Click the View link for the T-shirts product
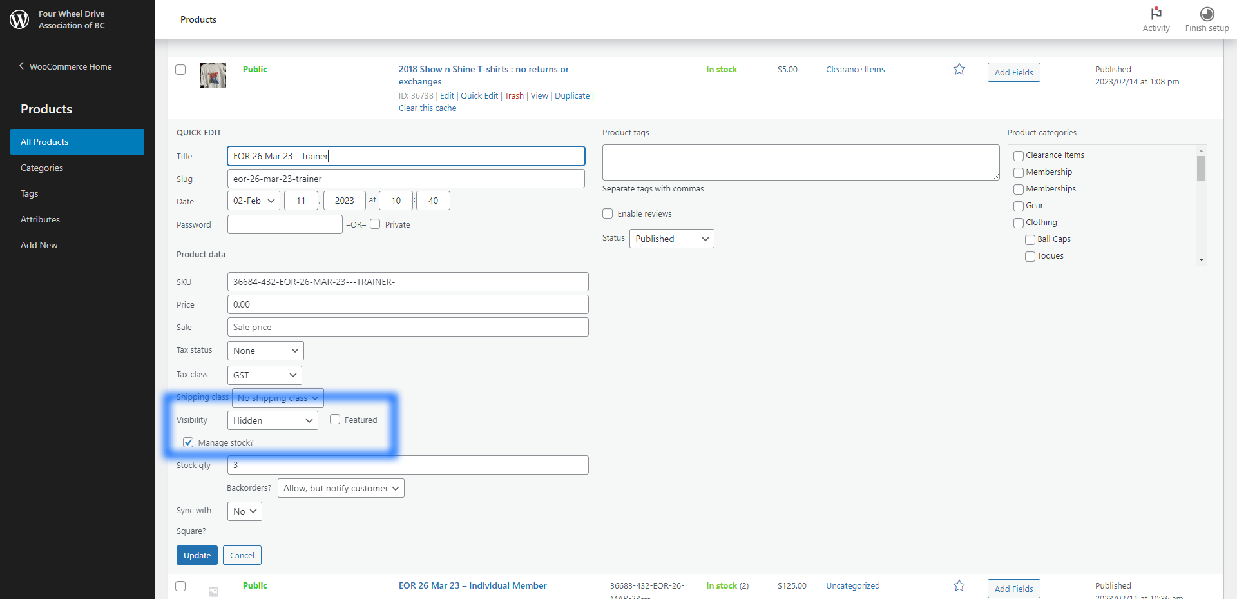Screen dimensions: 1237x599 pyautogui.click(x=539, y=96)
